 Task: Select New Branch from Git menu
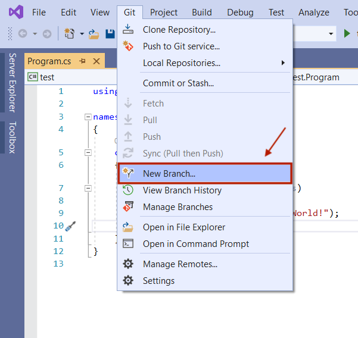[x=169, y=174]
